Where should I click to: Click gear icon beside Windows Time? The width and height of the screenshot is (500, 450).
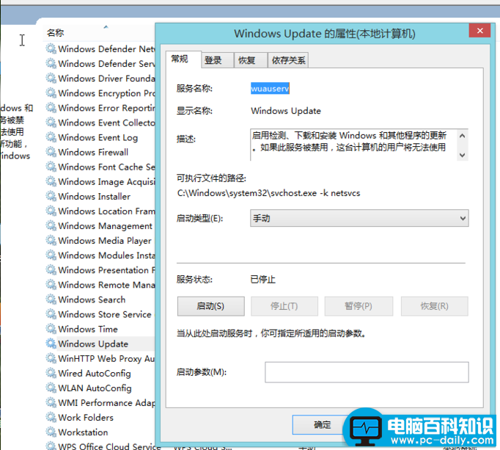51,329
